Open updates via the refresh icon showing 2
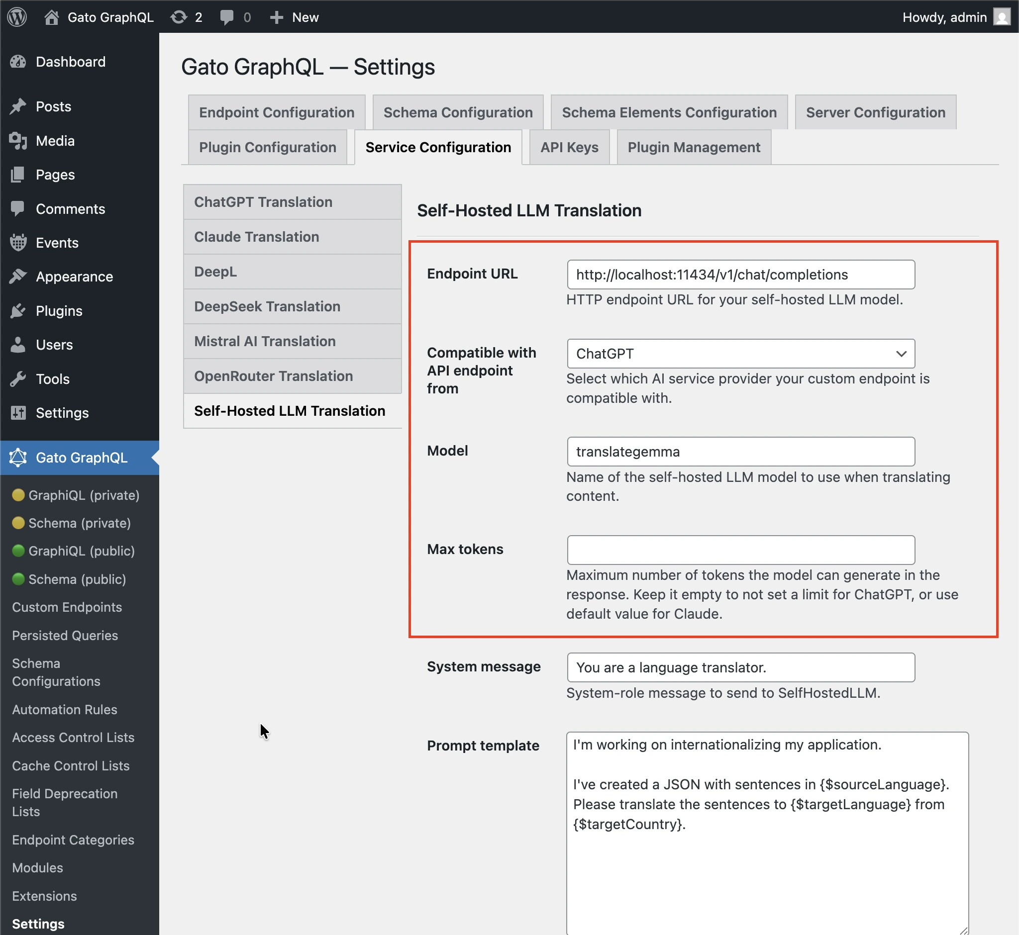This screenshot has height=935, width=1019. (x=180, y=17)
